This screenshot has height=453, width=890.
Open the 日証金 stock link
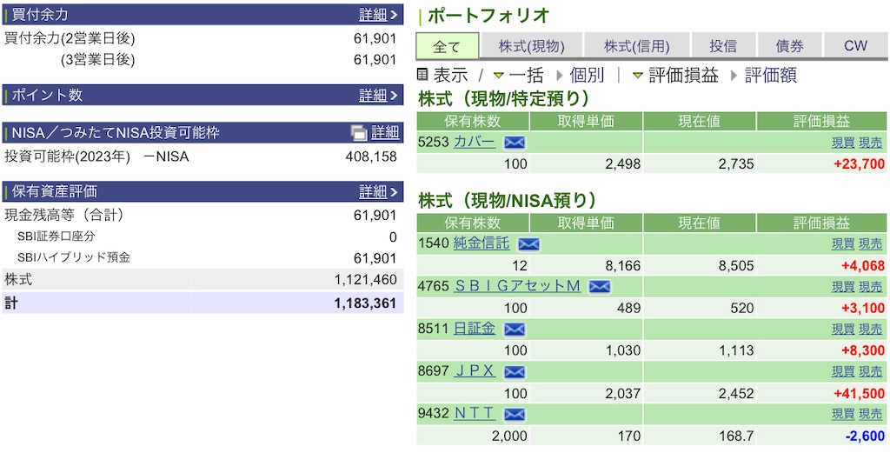475,329
